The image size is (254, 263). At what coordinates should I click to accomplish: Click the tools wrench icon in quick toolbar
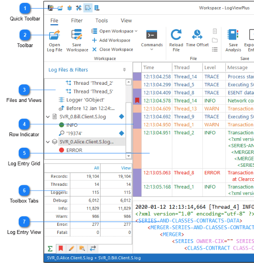click(x=78, y=8)
